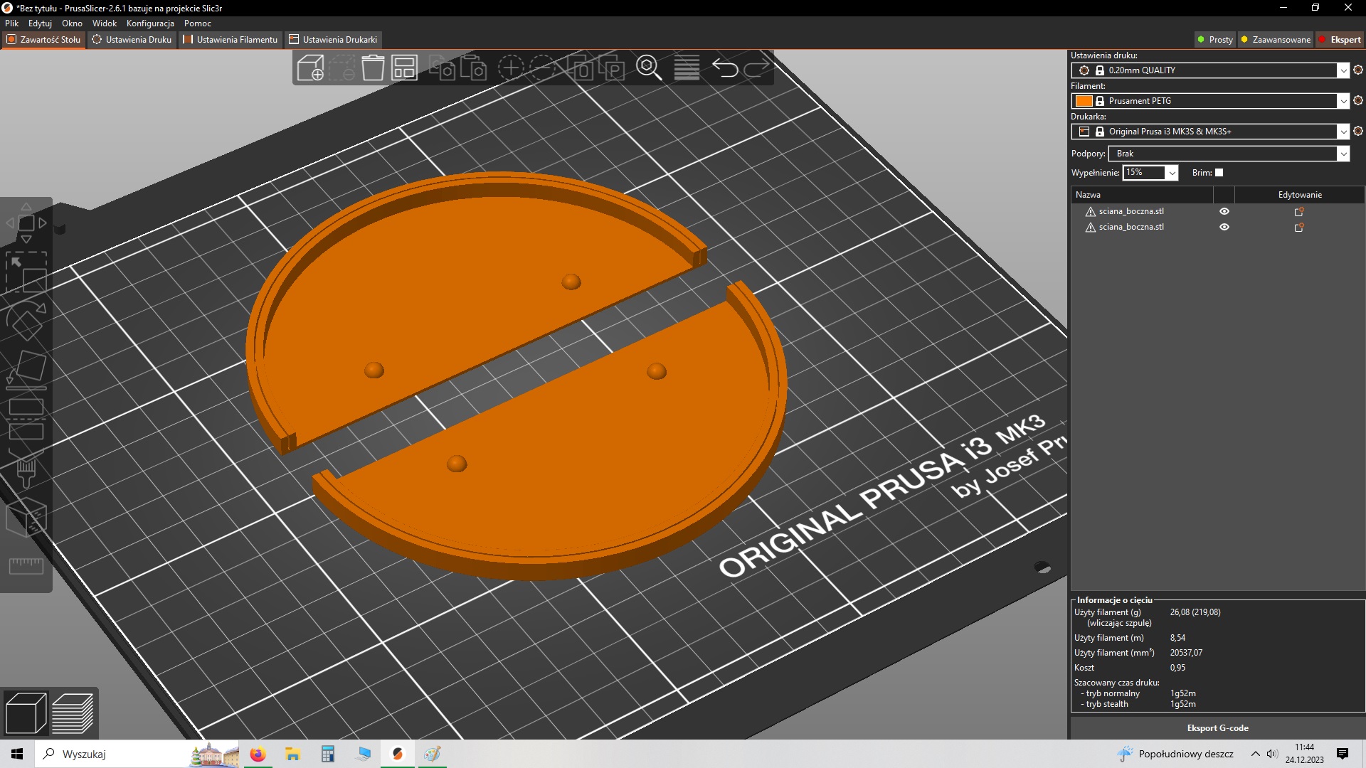
Task: Toggle visibility of second sciana_boczna.stl
Action: [x=1224, y=227]
